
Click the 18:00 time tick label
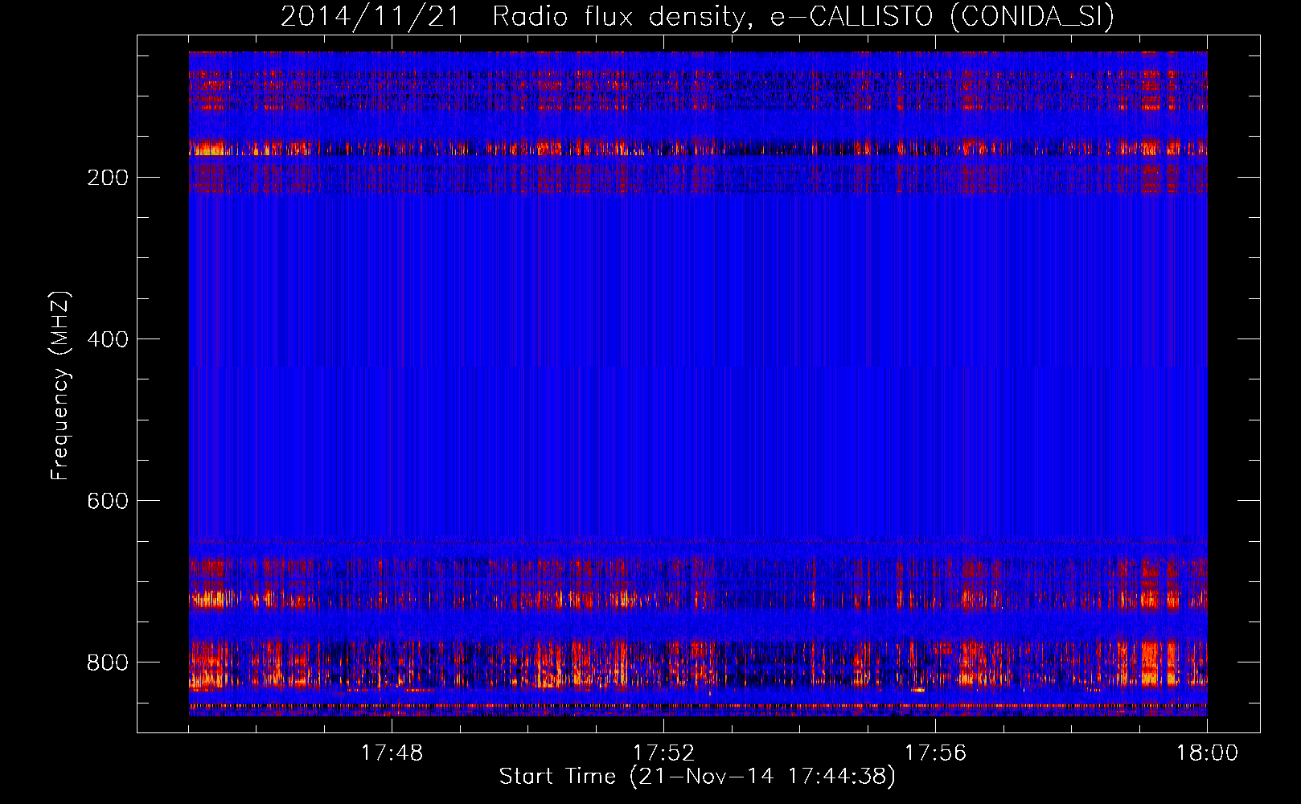[x=1207, y=753]
